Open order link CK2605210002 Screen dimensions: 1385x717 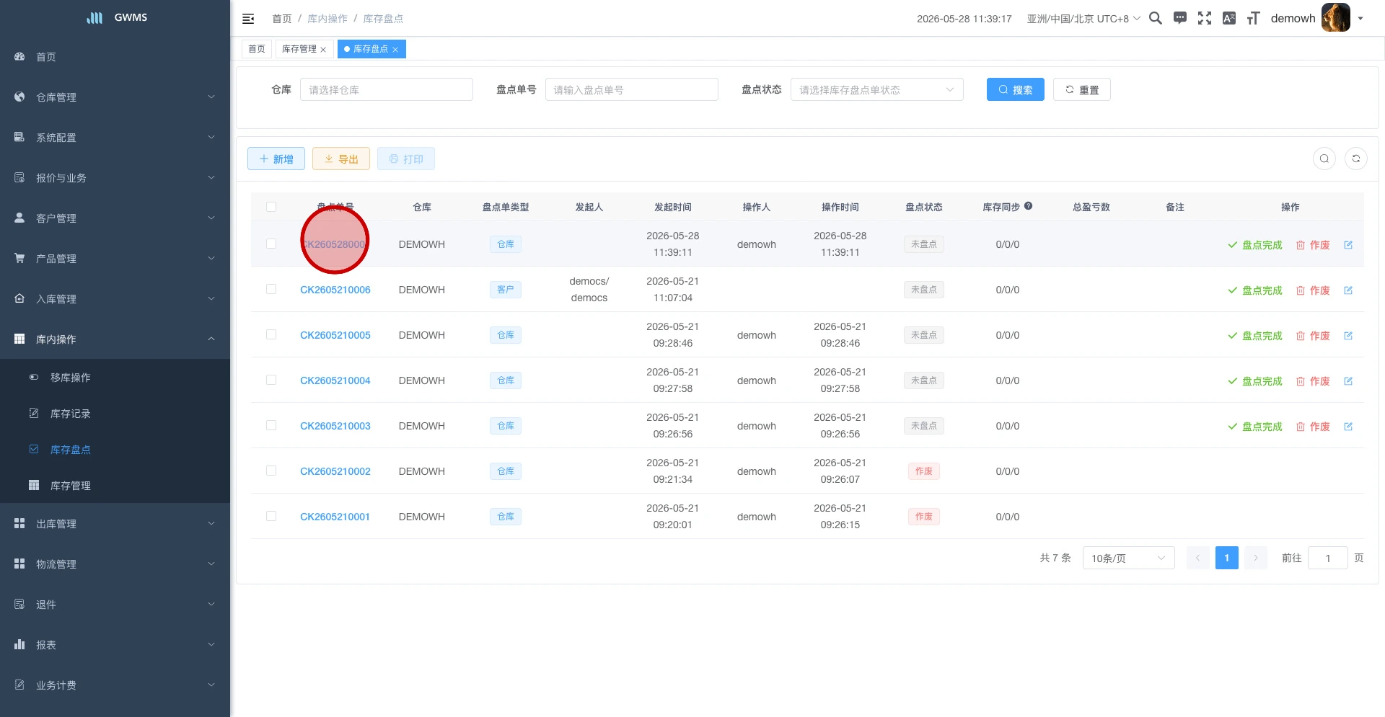click(x=335, y=471)
